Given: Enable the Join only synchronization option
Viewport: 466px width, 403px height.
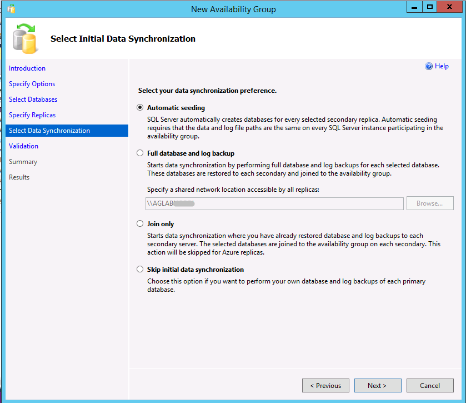Looking at the screenshot, I should (140, 223).
